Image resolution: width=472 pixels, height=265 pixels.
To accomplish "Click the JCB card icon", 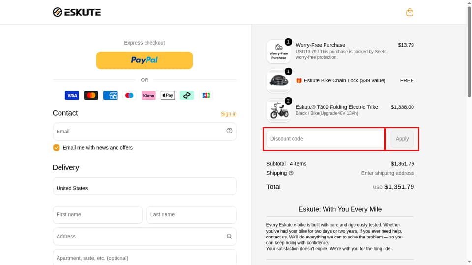I will (x=206, y=96).
